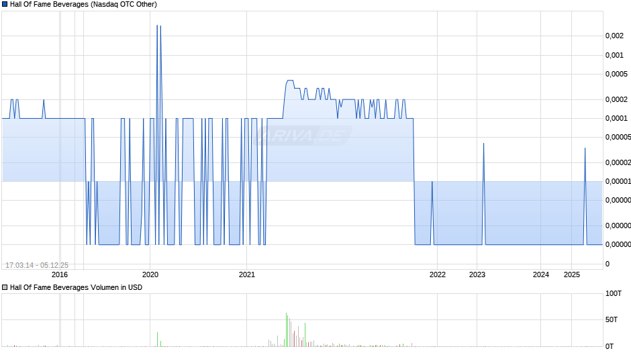Click the 0,0005 price axis label
631x353 pixels.
point(616,74)
